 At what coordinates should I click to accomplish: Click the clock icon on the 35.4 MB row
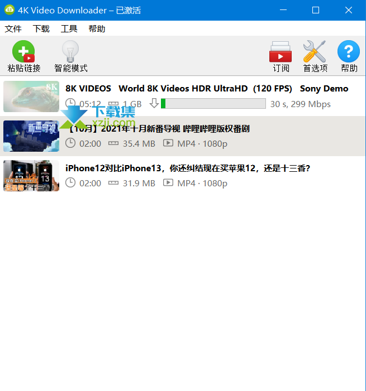pos(70,143)
